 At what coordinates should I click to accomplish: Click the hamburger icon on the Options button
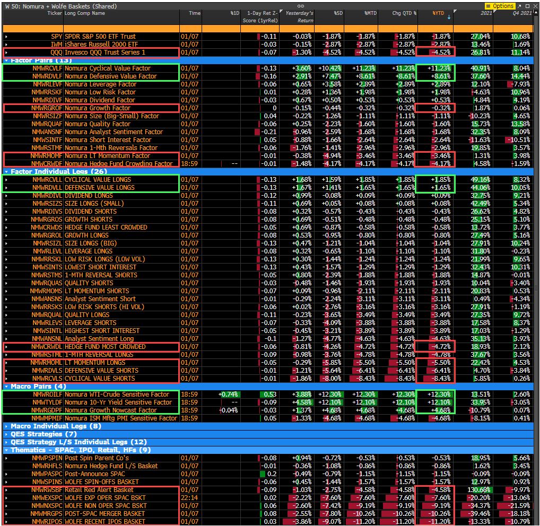(x=489, y=6)
